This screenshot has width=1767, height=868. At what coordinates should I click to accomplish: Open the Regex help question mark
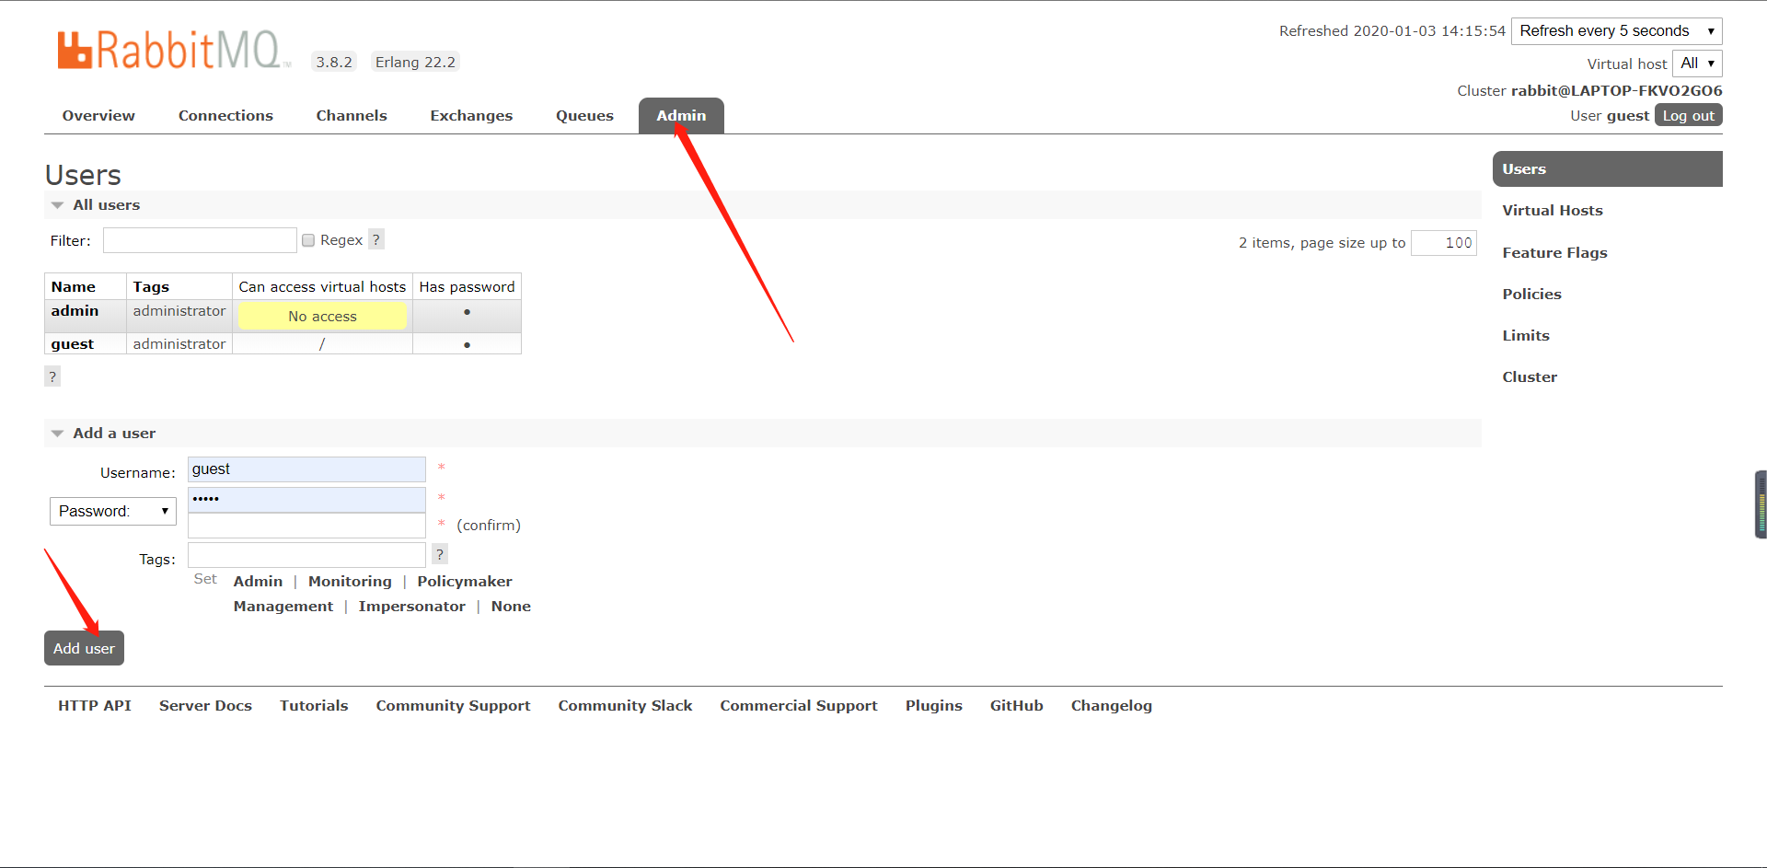[375, 239]
